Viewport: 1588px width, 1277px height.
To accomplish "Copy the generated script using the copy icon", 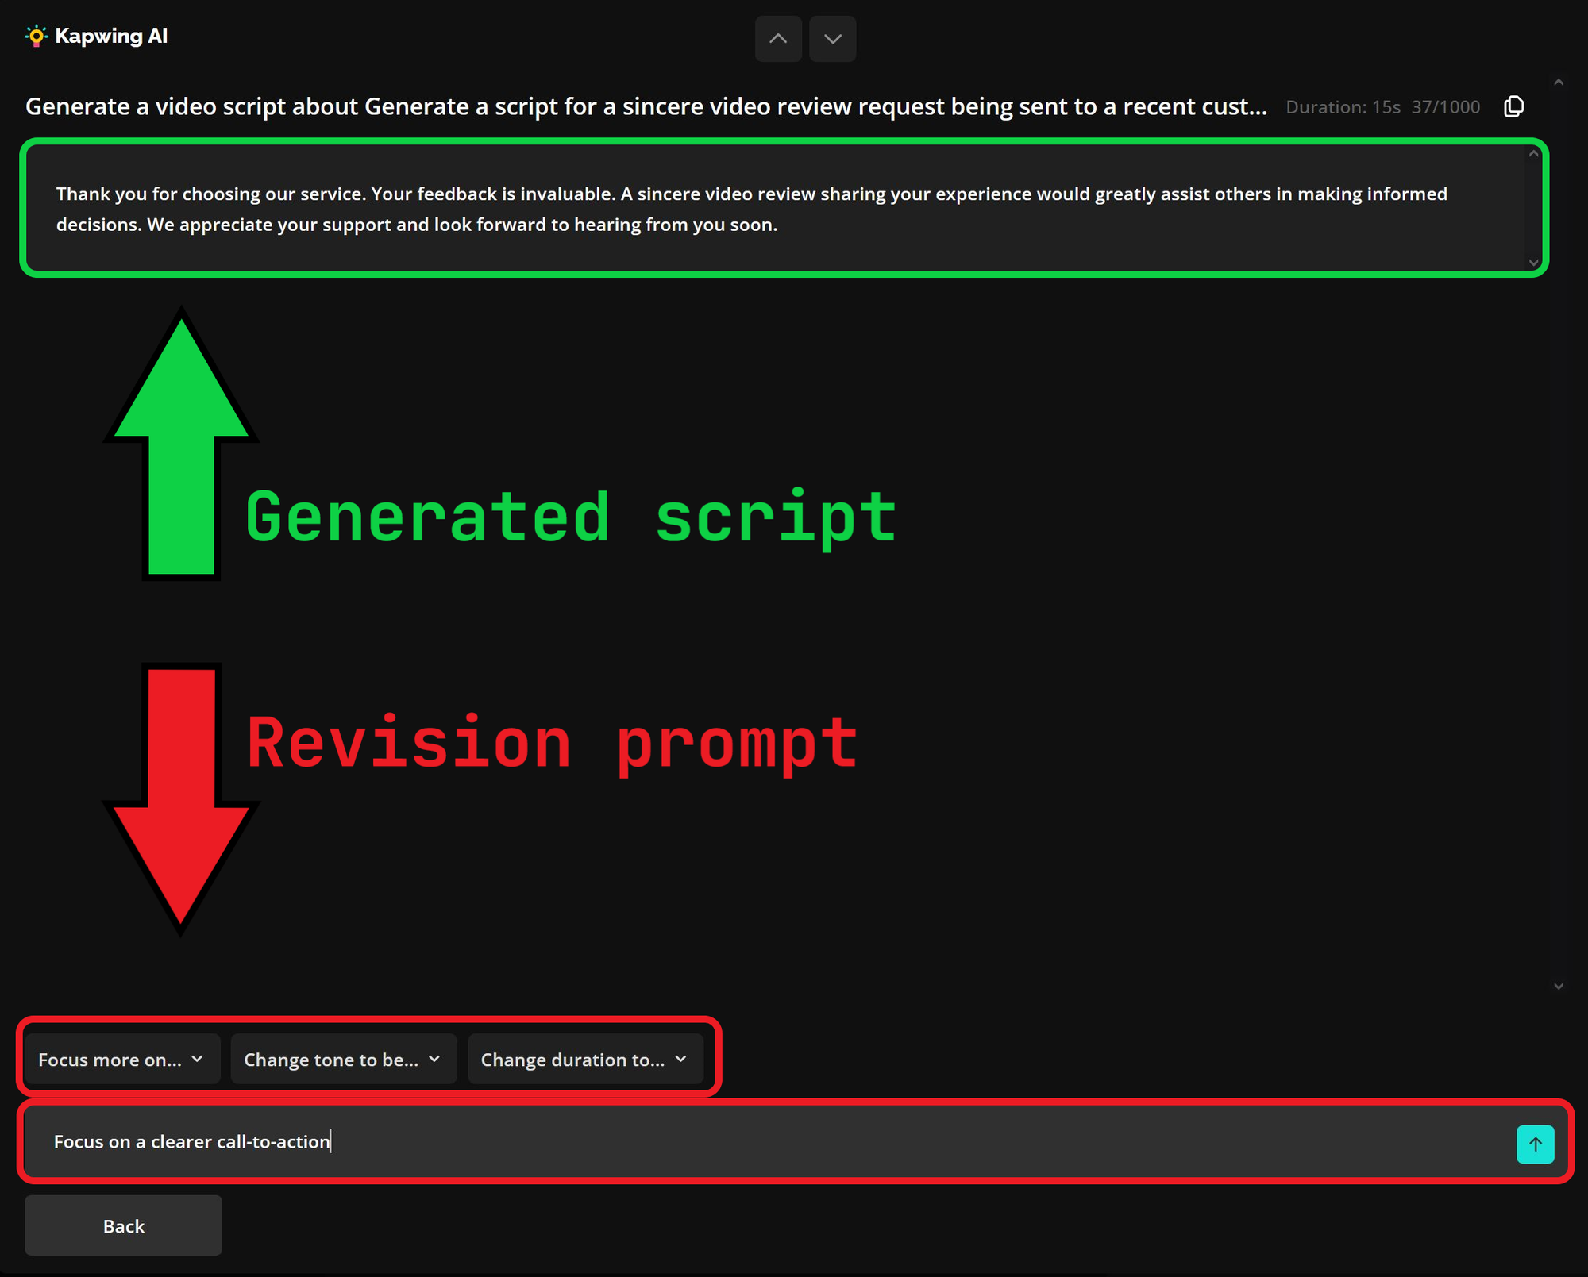I will (1513, 106).
